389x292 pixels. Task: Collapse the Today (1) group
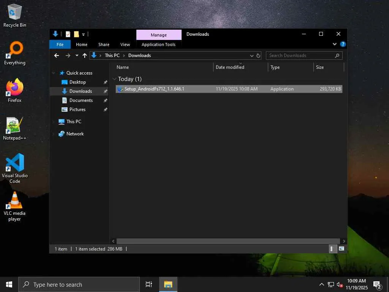pos(114,79)
